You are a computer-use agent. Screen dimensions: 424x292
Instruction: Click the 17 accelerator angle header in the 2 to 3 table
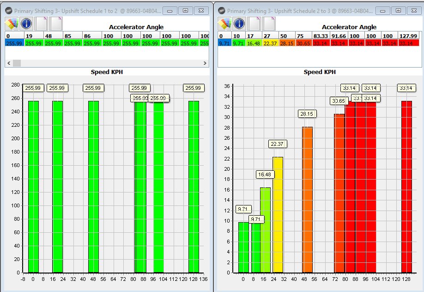[x=254, y=36]
